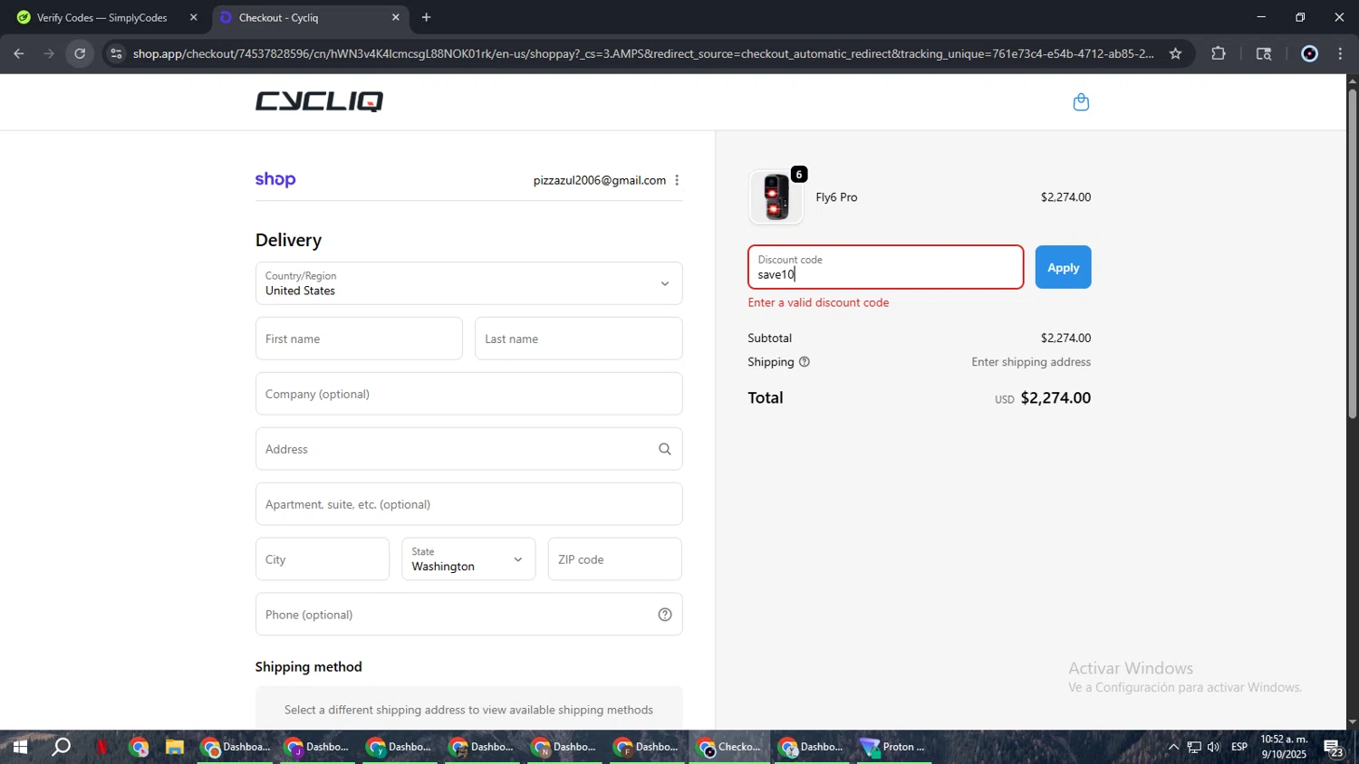Click into the City field
This screenshot has width=1359, height=764.
323,559
